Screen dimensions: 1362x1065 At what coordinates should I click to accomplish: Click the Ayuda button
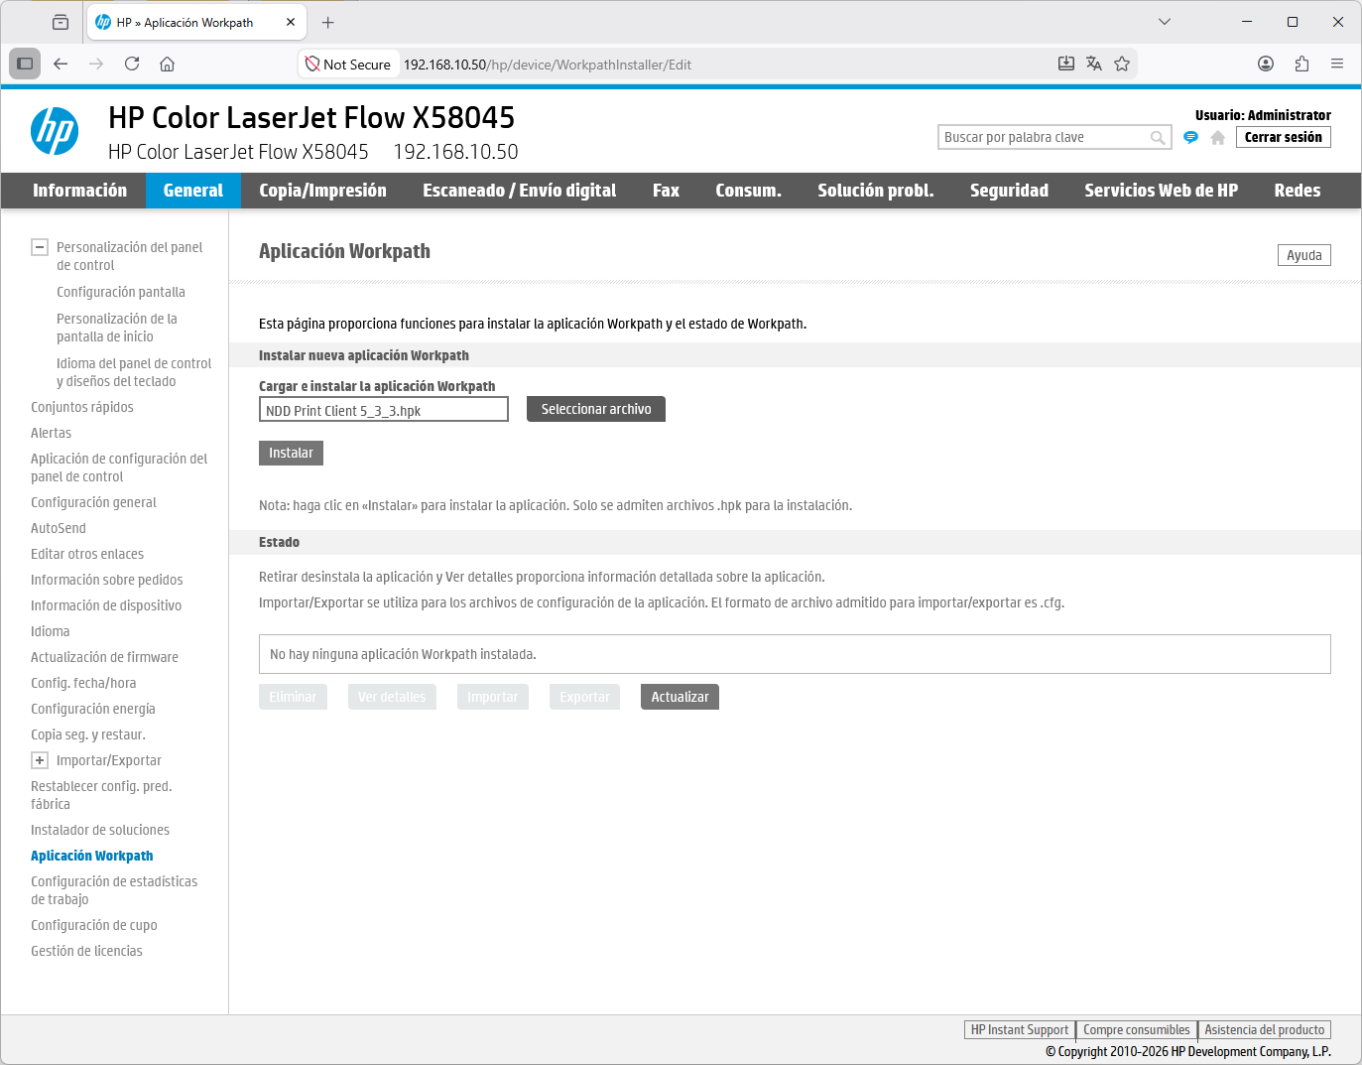tap(1304, 255)
